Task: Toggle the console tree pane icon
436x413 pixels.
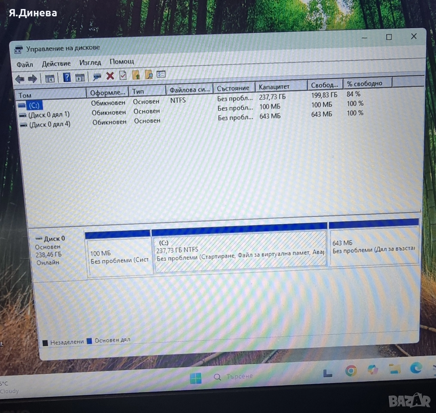Action: point(50,78)
